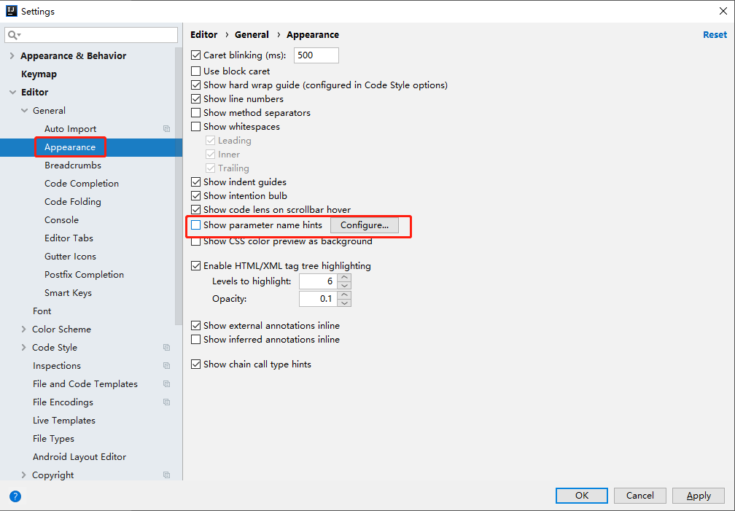
Task: Click the project-level icon beside File Encodings
Action: 166,402
